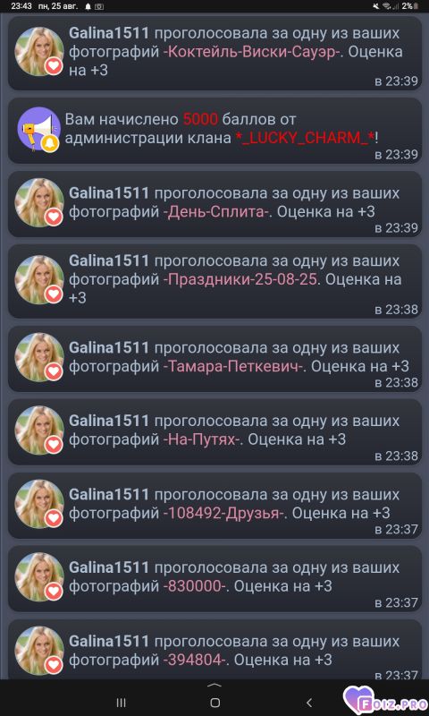This screenshot has width=429, height=716.
Task: Open photo link -108492-Друзья-
Action: click(223, 513)
